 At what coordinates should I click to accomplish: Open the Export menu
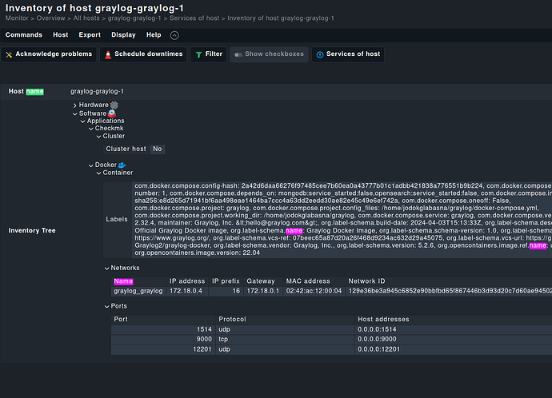click(x=90, y=35)
